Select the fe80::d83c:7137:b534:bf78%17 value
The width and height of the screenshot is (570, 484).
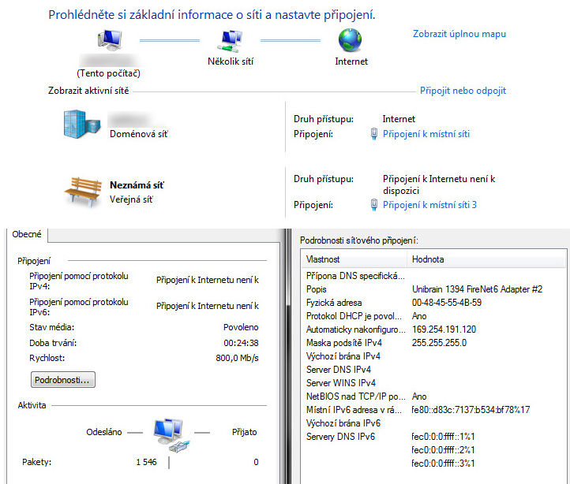(x=471, y=410)
